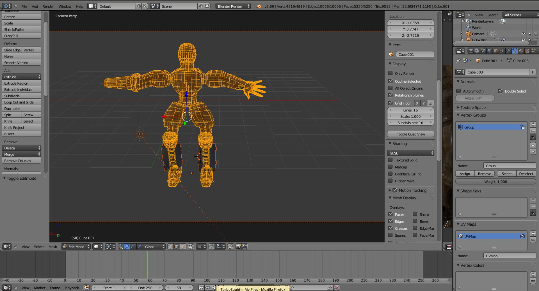539x291 pixels.
Task: Open the Material properties sphere tab
Action: click(521, 51)
